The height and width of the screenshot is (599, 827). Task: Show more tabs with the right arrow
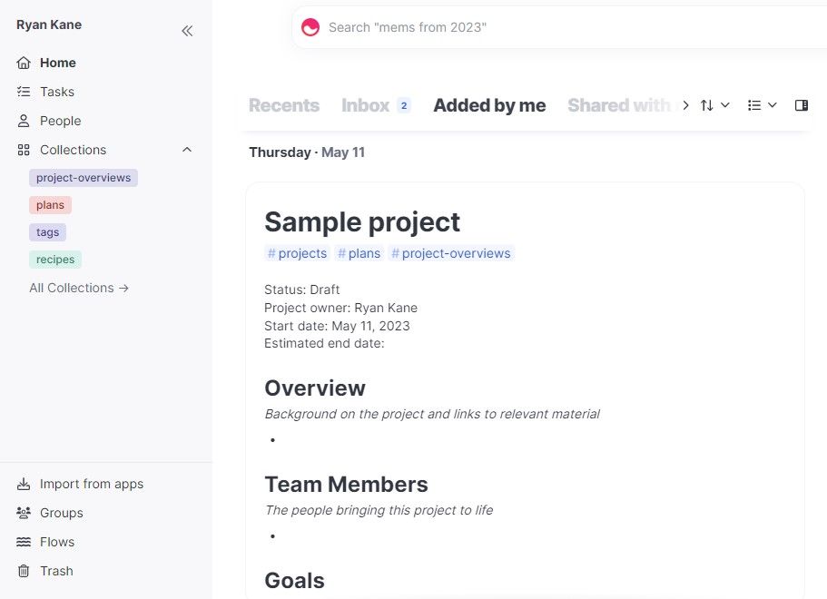[x=685, y=105]
